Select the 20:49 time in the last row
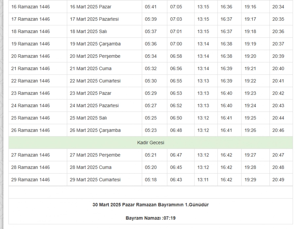This screenshot has width=295, height=229. [x=278, y=180]
